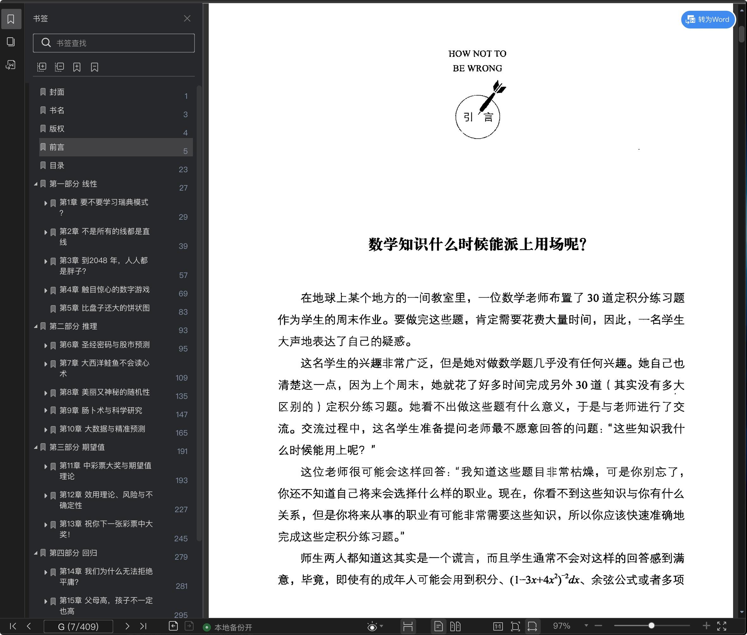Viewport: 747px width, 635px height.
Task: Open 第10章 大数据与精准预测 bookmark
Action: coord(102,429)
